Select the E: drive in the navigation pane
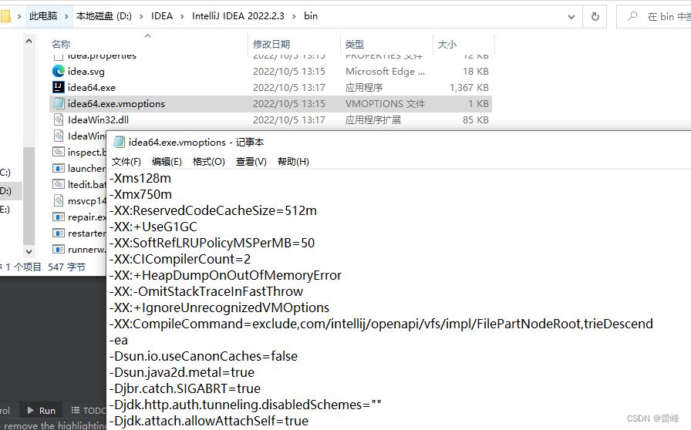This screenshot has width=691, height=430. pyautogui.click(x=5, y=210)
